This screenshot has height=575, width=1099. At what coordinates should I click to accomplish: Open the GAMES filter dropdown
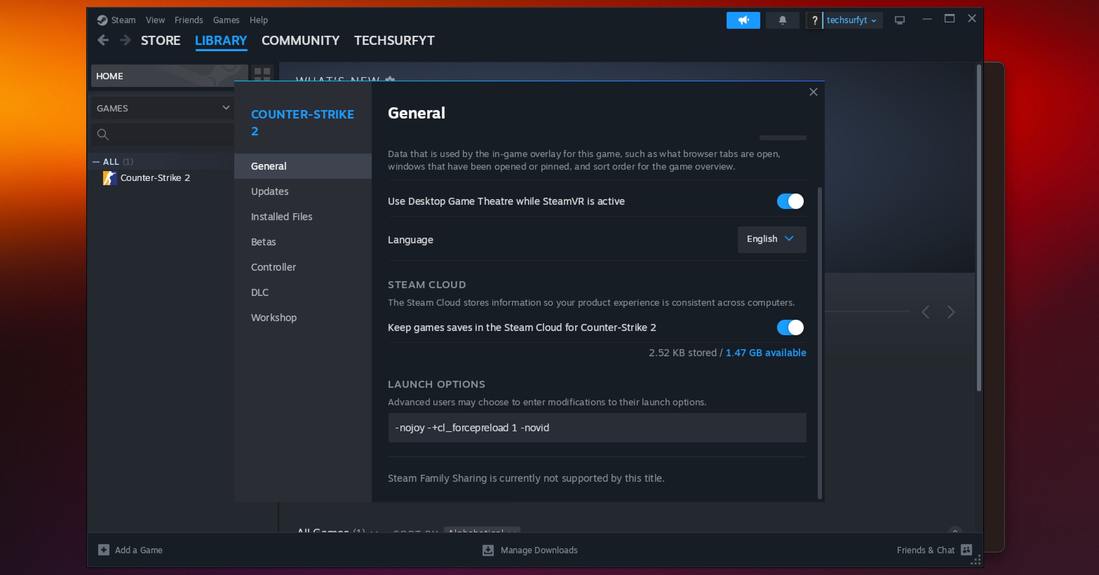[162, 108]
